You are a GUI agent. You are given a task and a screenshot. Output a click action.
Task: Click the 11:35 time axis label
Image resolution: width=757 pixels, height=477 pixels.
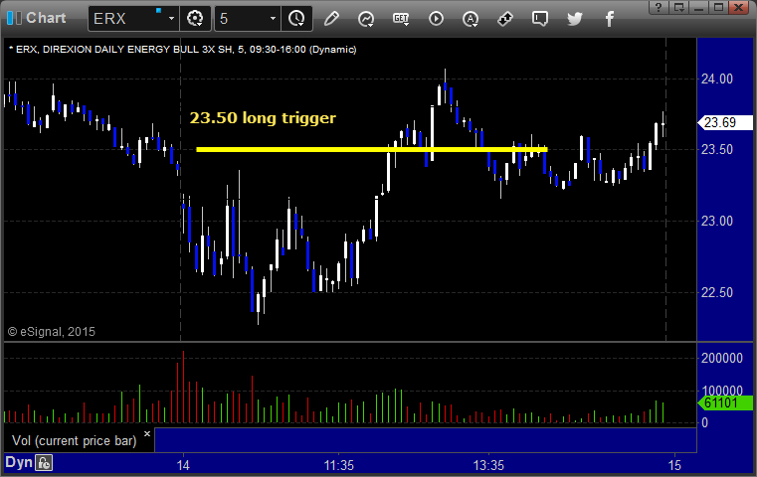[x=338, y=465]
